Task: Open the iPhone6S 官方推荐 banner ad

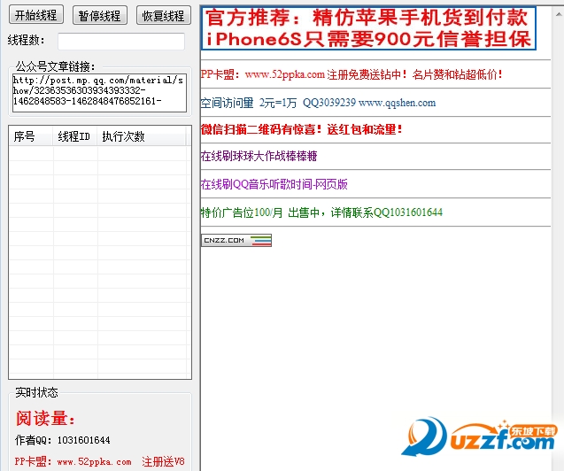Action: point(368,28)
